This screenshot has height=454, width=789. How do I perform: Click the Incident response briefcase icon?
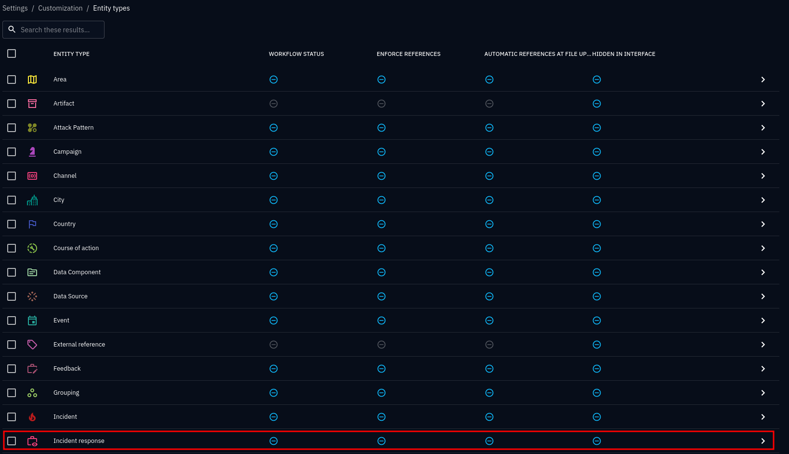32,441
